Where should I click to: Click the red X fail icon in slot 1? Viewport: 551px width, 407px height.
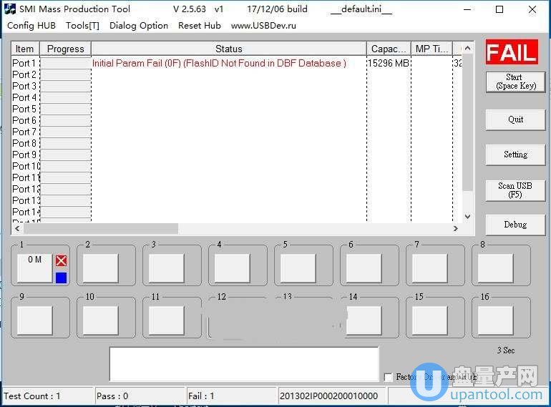61,261
